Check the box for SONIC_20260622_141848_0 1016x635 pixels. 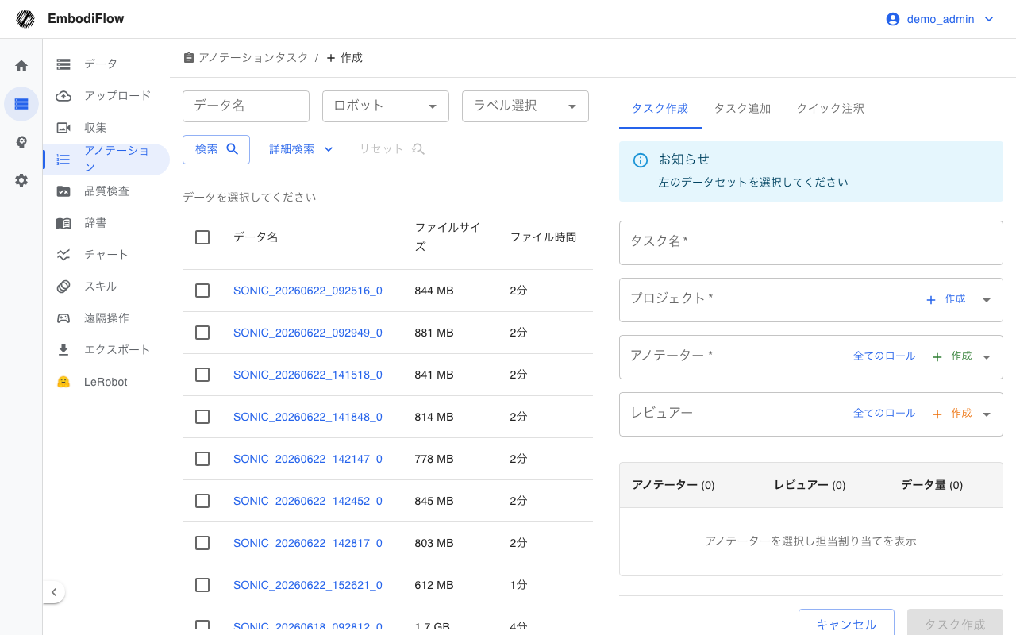pyautogui.click(x=202, y=417)
